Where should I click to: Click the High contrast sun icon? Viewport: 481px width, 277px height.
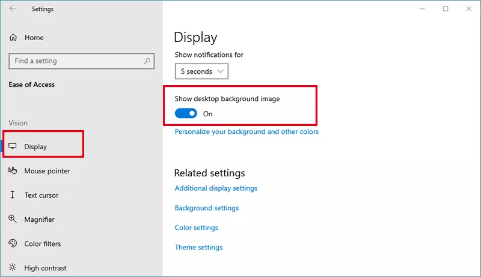coord(13,267)
